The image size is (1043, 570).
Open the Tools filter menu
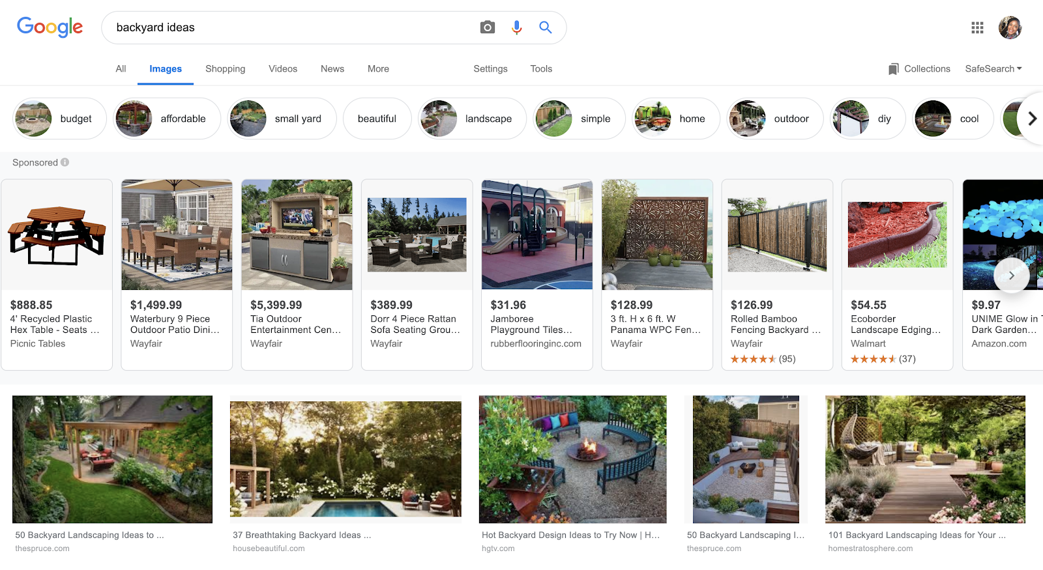tap(541, 68)
